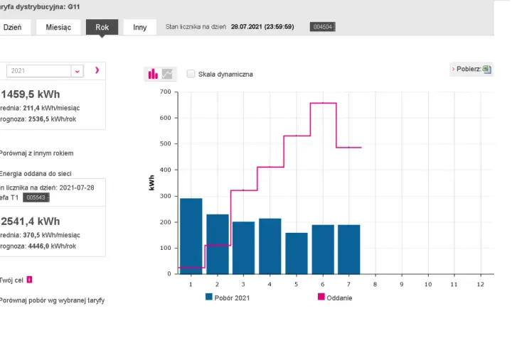Open the 2021 year dropdown arrow
512x355 pixels.
click(77, 71)
